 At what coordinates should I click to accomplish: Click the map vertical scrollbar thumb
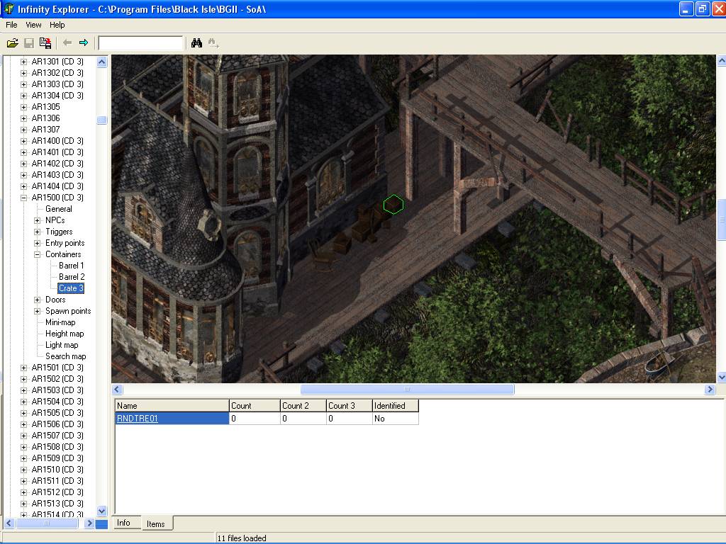(x=721, y=220)
